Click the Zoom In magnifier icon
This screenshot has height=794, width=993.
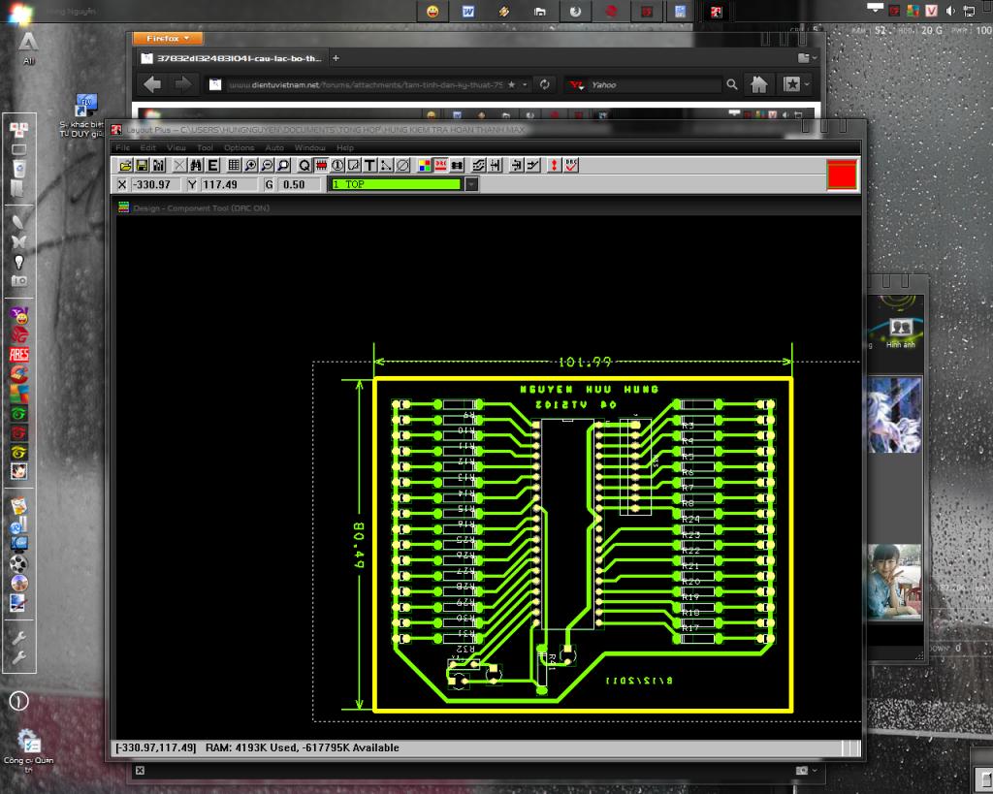[x=251, y=166]
